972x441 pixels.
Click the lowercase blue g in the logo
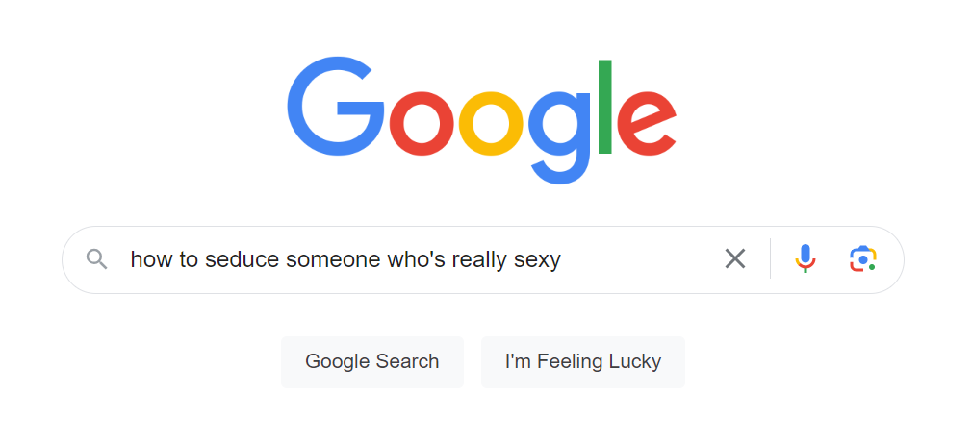[x=559, y=137]
